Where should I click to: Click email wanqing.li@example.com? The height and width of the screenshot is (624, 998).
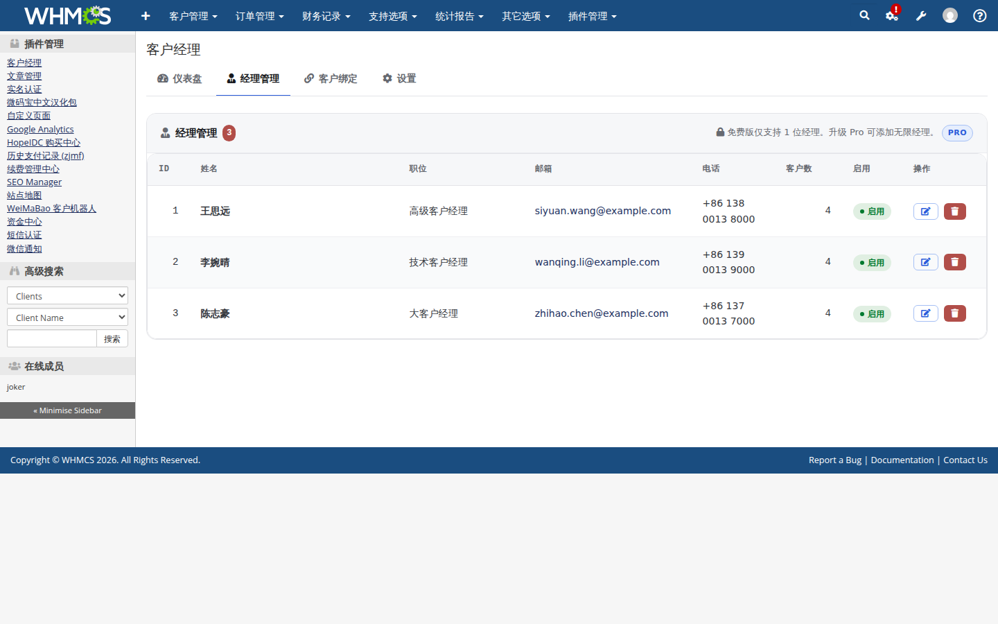[597, 262]
